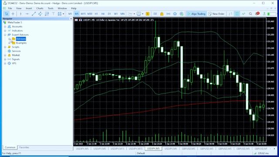Expand the Indicators tree node

coord(5,31)
